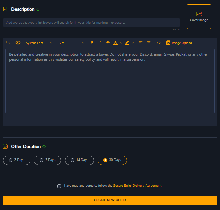Align text left

pyautogui.click(x=141, y=43)
